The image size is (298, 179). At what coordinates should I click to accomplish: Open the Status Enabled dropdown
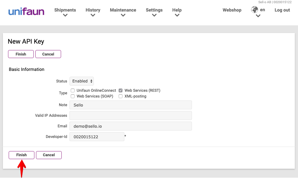[x=82, y=81]
